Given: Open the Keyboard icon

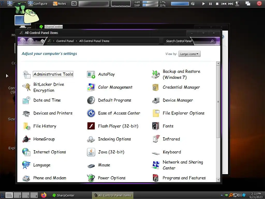Looking at the screenshot, I should pyautogui.click(x=156, y=153).
